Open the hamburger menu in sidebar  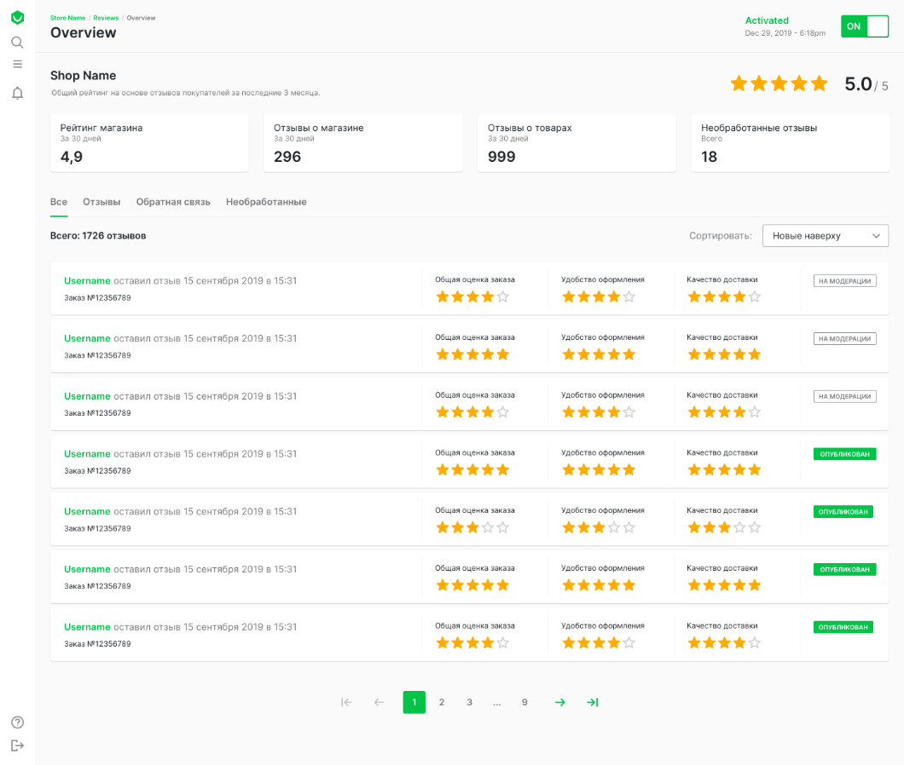17,64
